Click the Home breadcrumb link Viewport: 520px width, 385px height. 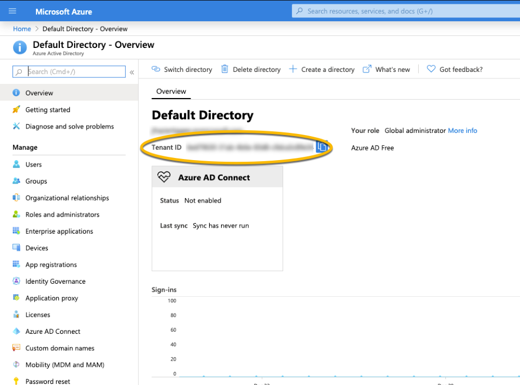coord(22,29)
